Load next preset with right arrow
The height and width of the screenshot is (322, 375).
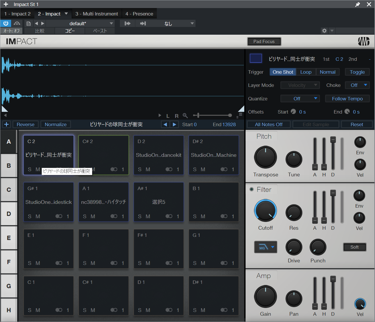pos(43,24)
